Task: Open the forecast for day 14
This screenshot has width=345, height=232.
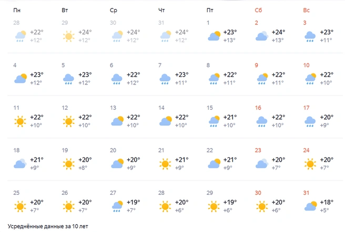Action: tap(175, 117)
